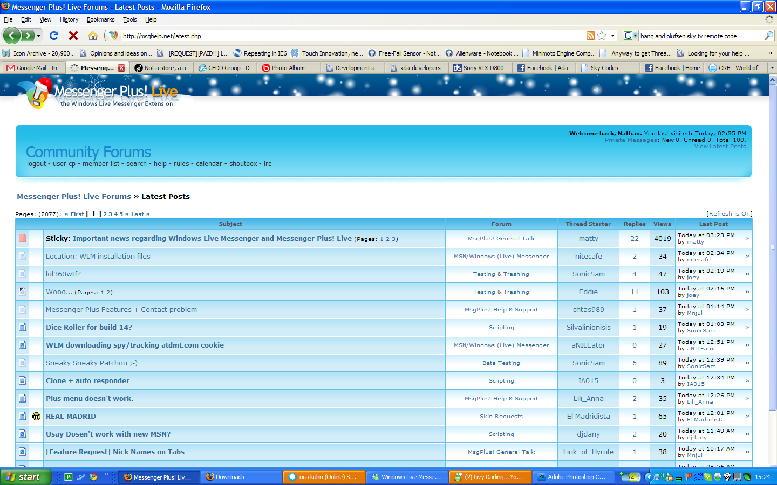Click the Firefox back navigation button
This screenshot has width=777, height=485.
(x=12, y=36)
